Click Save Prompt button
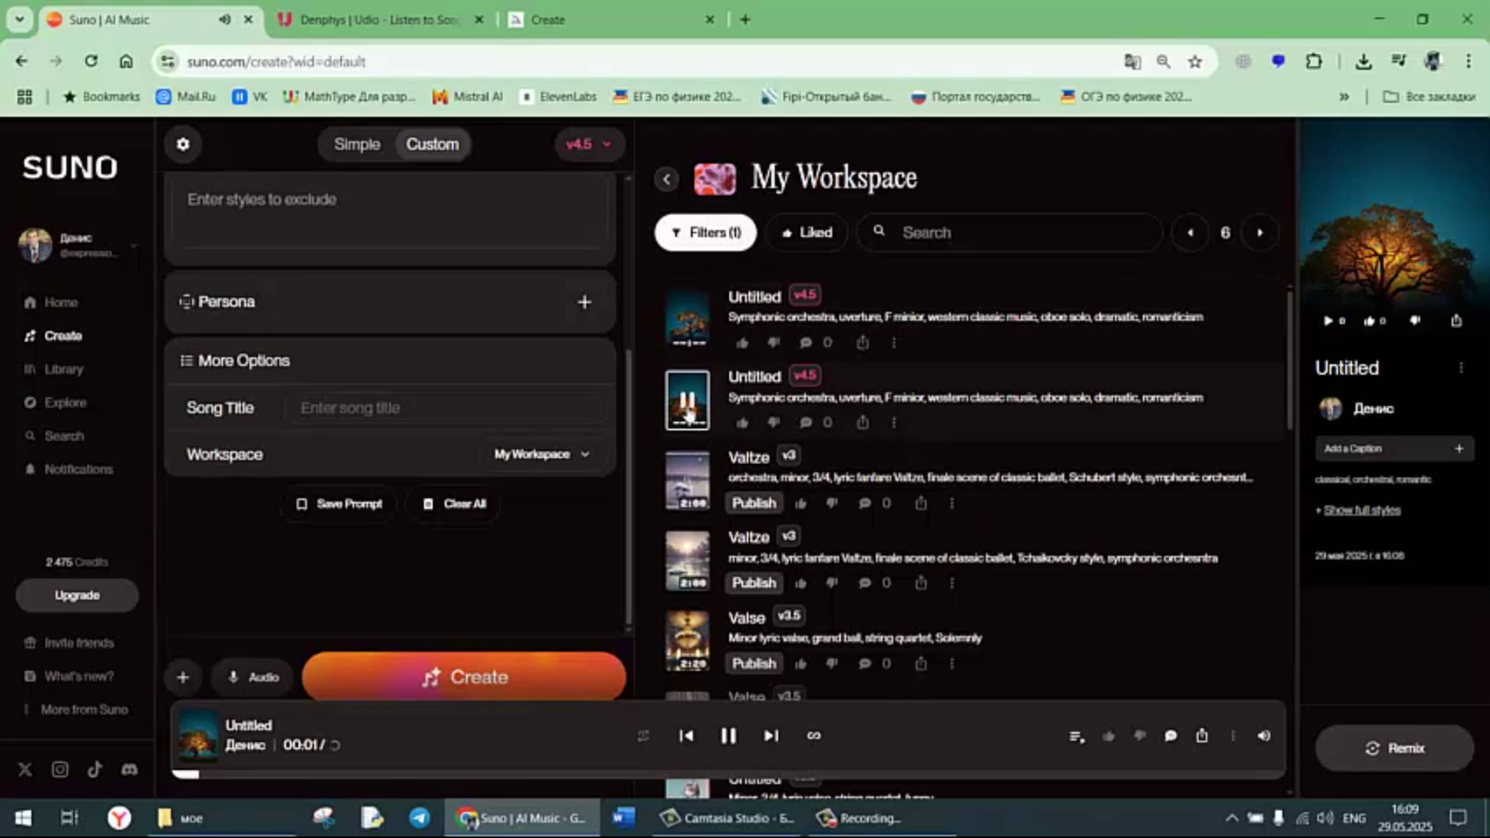This screenshot has width=1490, height=838. pos(339,504)
